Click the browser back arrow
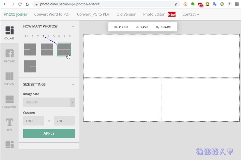Image resolution: width=241 pixels, height=160 pixels. (5, 4)
